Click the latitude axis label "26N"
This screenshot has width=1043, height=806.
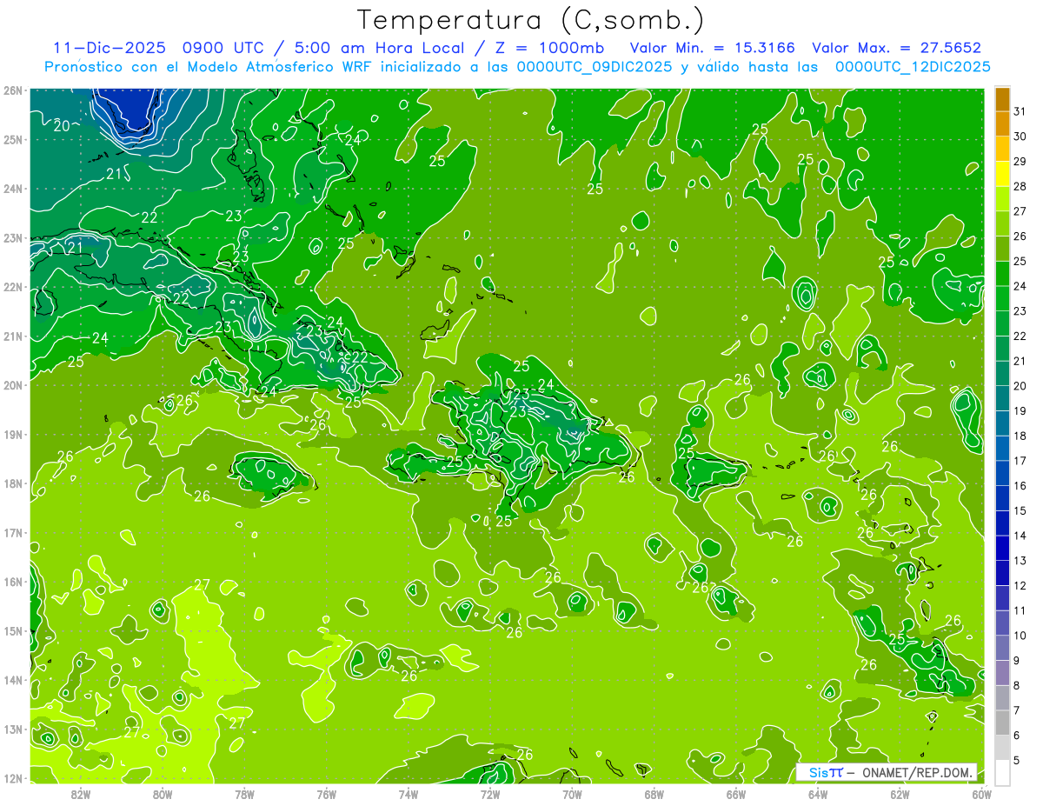12,90
